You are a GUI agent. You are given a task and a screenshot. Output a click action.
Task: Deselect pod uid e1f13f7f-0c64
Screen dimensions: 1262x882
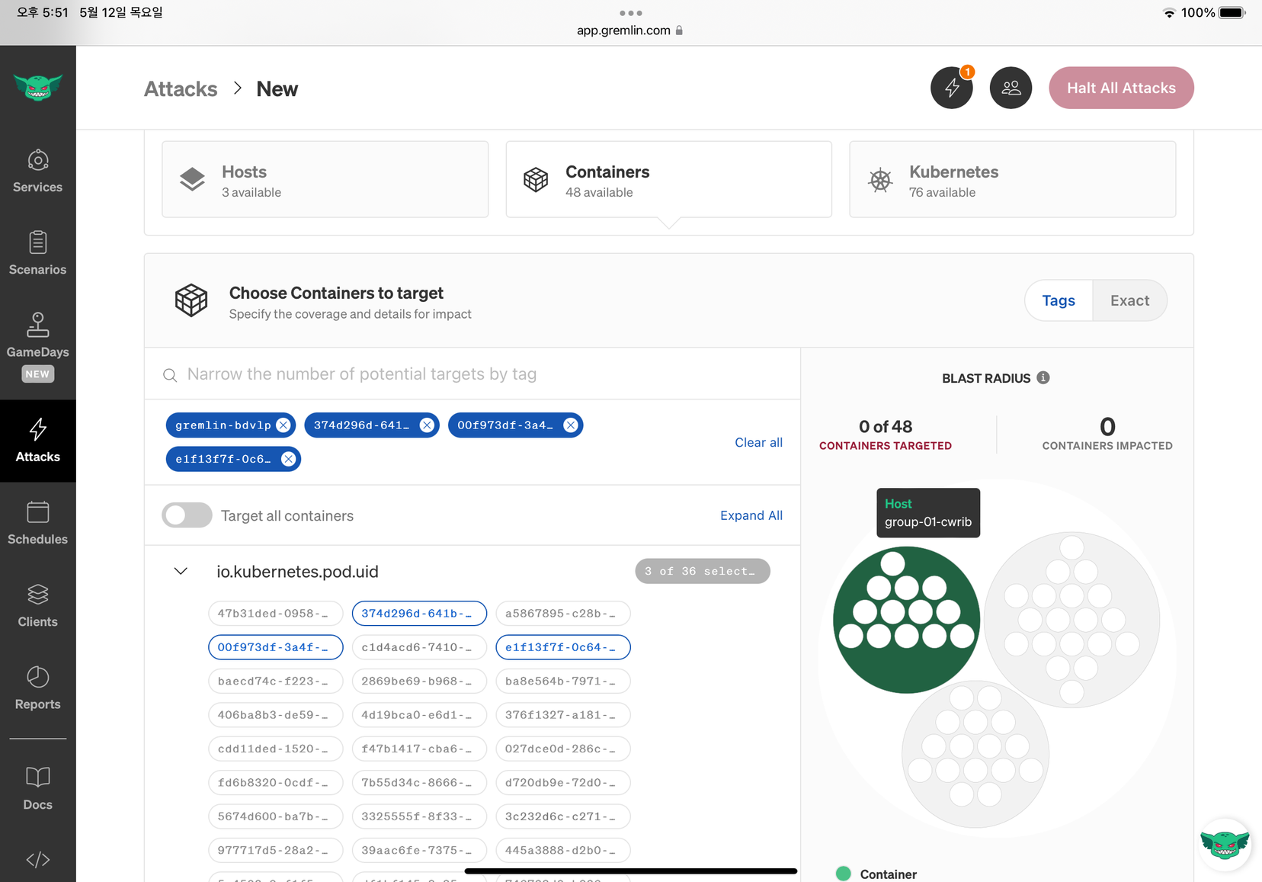click(563, 647)
